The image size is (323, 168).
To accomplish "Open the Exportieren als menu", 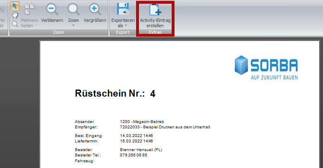I will [x=123, y=16].
